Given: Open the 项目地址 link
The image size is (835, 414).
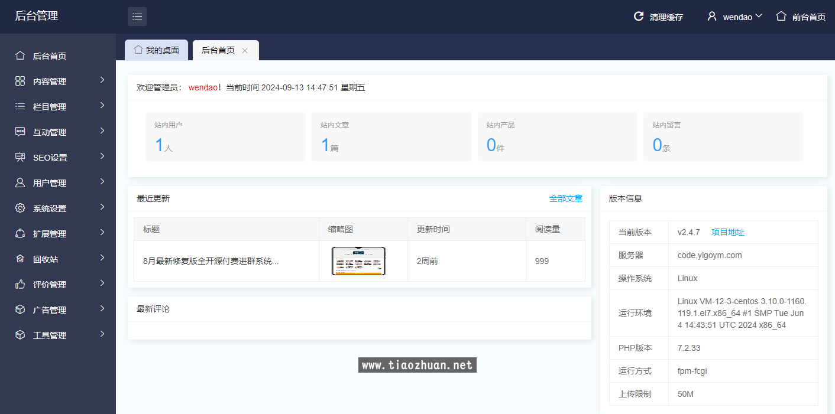Looking at the screenshot, I should pyautogui.click(x=727, y=232).
